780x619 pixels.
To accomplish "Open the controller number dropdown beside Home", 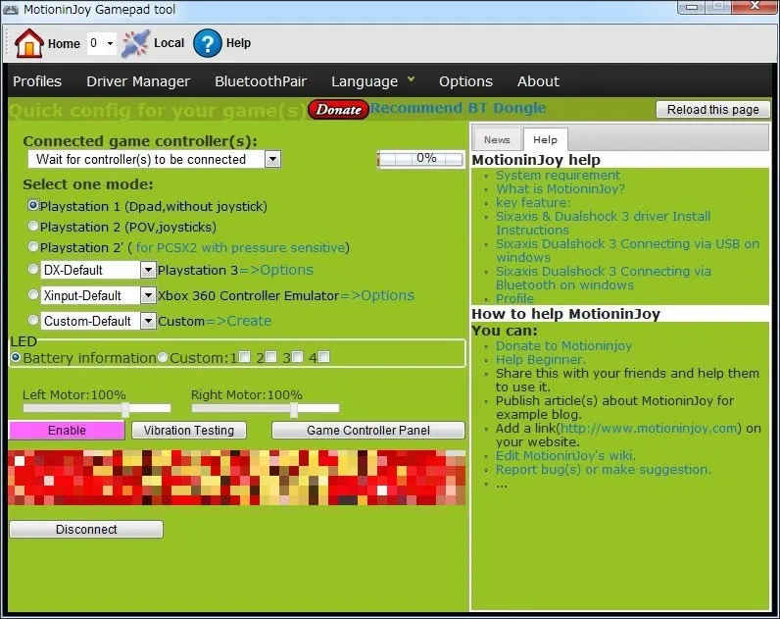I will click(x=109, y=43).
